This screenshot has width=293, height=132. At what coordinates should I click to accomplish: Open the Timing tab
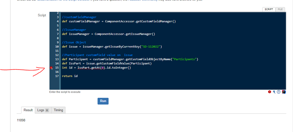point(58,110)
